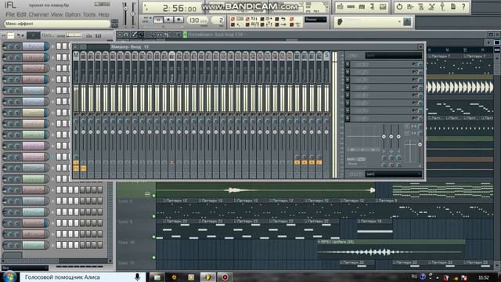Open the Channel menu
Viewport: 501px width, 282px height.
pos(38,15)
